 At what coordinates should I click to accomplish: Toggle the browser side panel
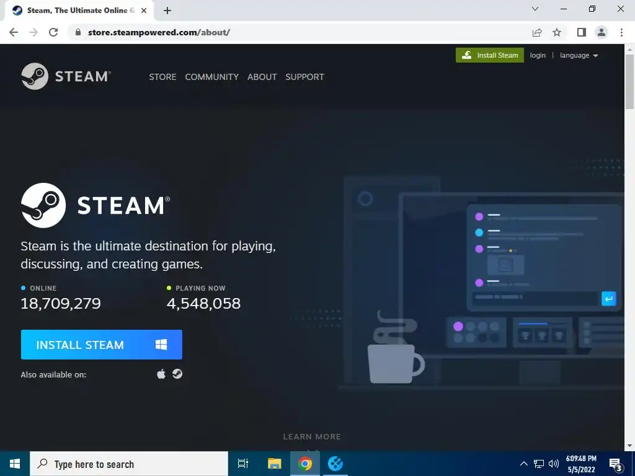point(582,32)
